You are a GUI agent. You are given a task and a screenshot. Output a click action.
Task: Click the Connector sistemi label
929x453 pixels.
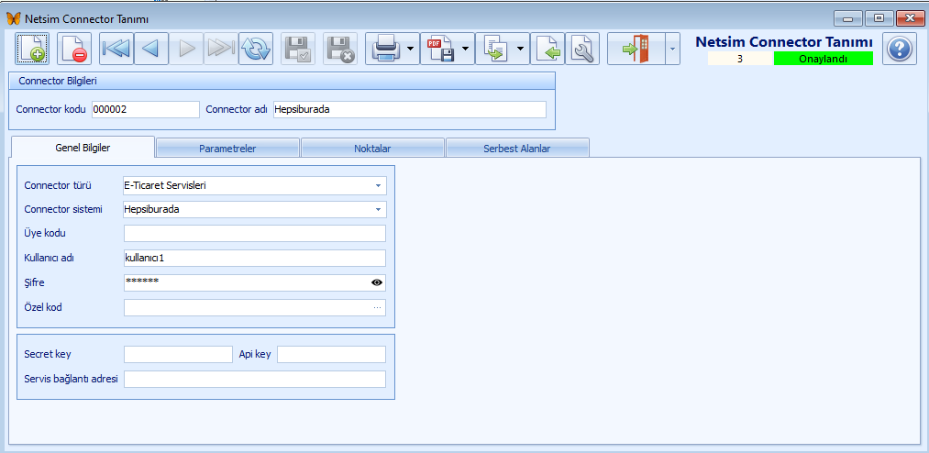tap(62, 210)
